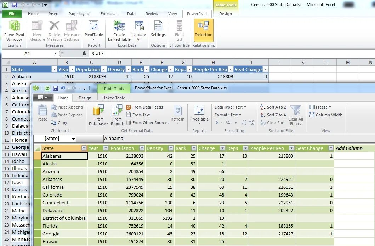Click the View tab in Excel

(172, 14)
